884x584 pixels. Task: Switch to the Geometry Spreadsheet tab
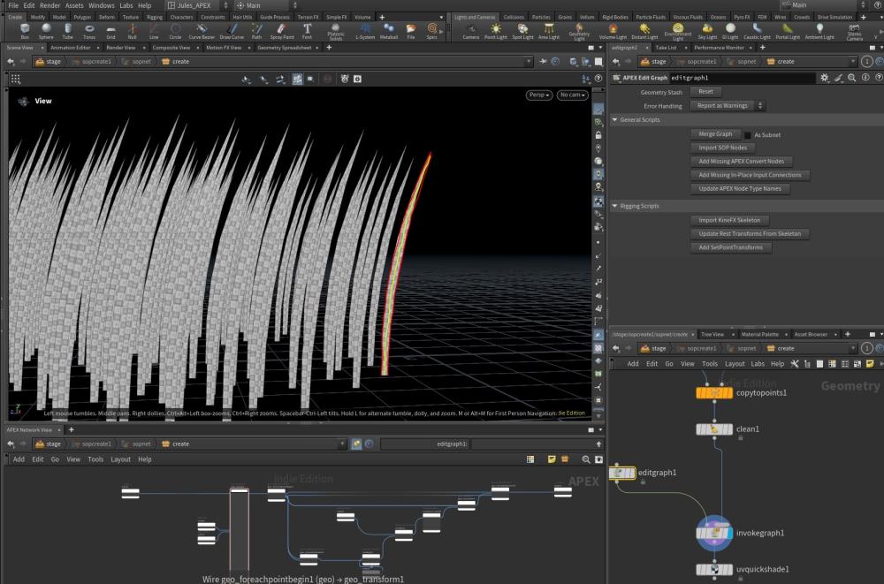(284, 48)
